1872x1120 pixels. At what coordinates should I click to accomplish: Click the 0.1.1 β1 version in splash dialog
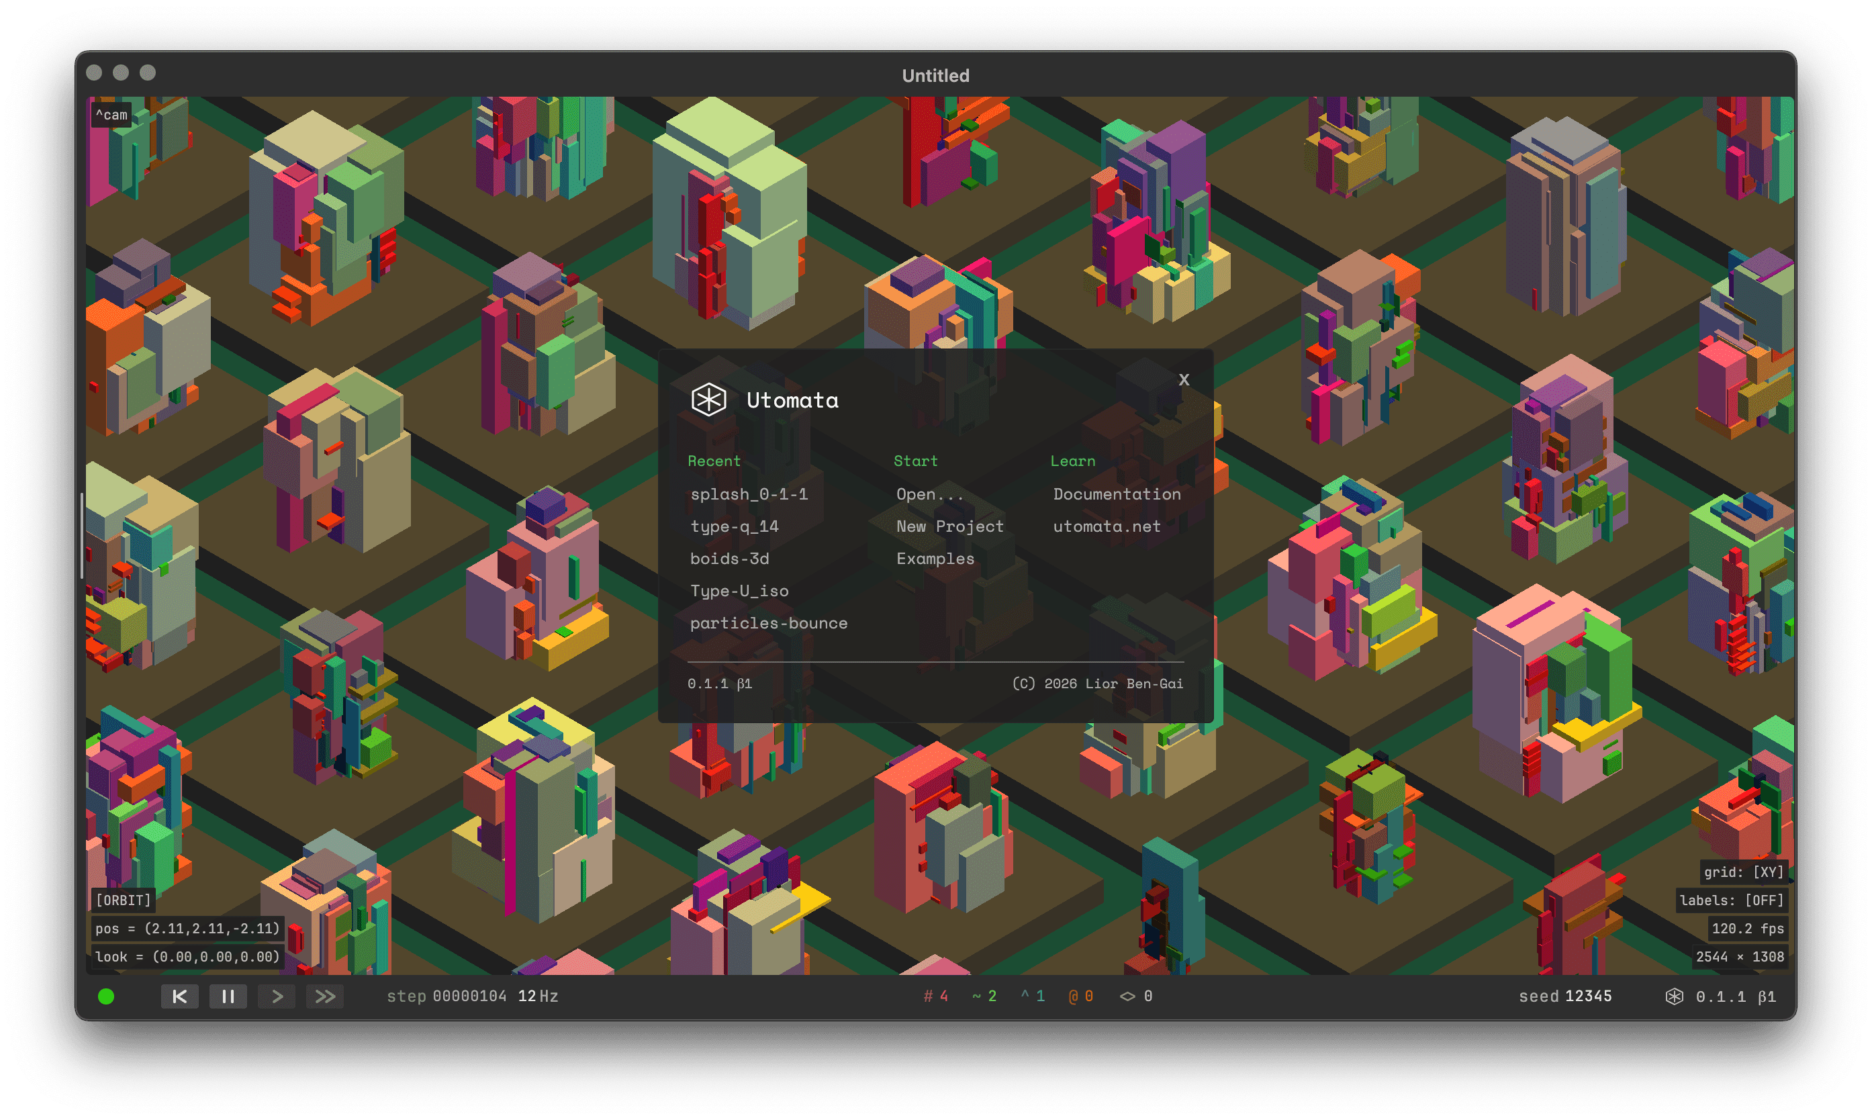(x=719, y=683)
